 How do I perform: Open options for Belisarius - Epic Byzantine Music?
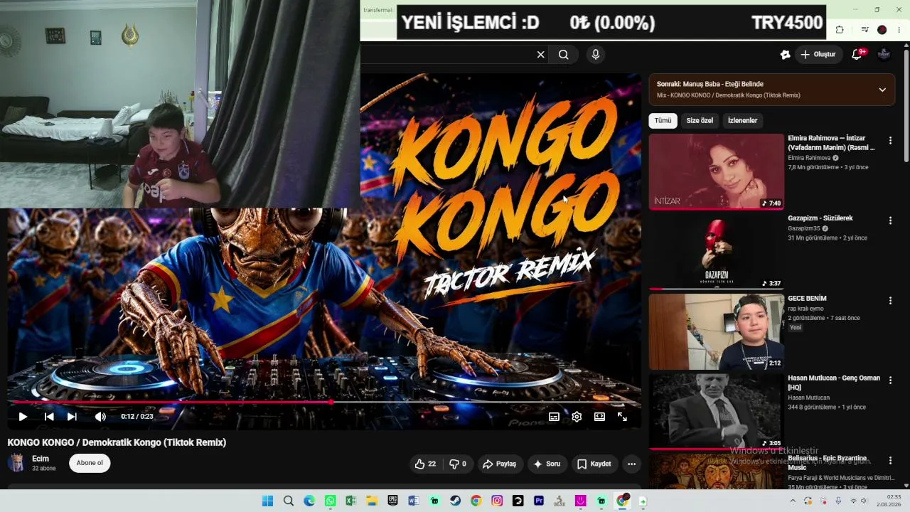click(x=890, y=461)
